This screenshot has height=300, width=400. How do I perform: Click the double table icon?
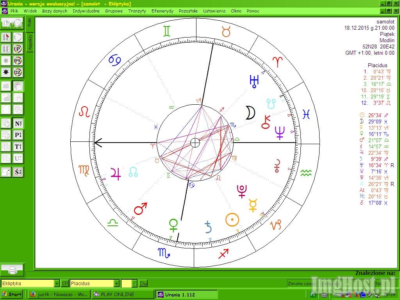(x=6, y=147)
